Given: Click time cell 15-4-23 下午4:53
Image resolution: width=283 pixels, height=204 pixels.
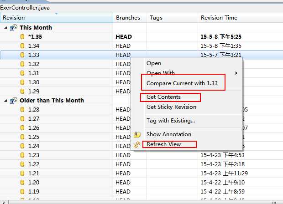Looking at the screenshot, I should coord(223,155).
